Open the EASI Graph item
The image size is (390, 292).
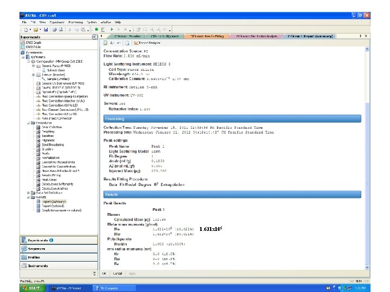point(31,43)
